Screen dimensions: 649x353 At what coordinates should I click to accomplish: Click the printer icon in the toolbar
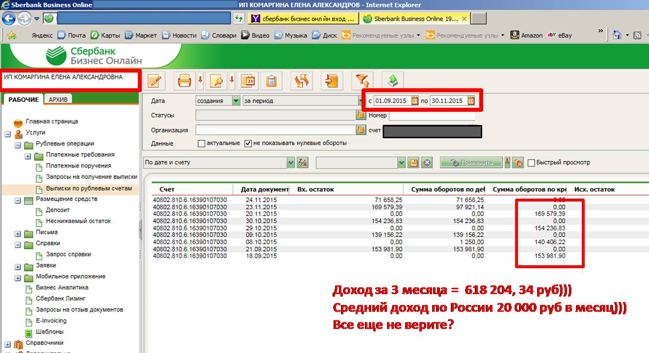click(184, 80)
